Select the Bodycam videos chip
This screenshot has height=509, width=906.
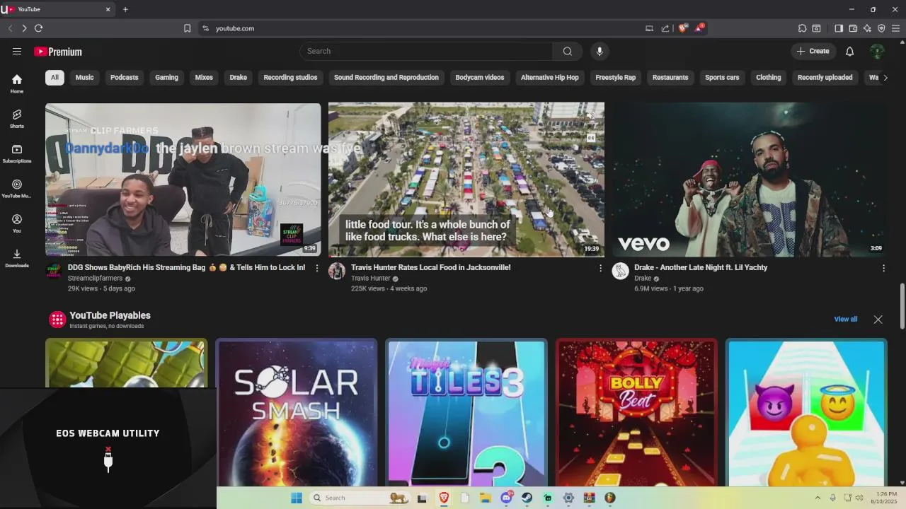(x=480, y=77)
